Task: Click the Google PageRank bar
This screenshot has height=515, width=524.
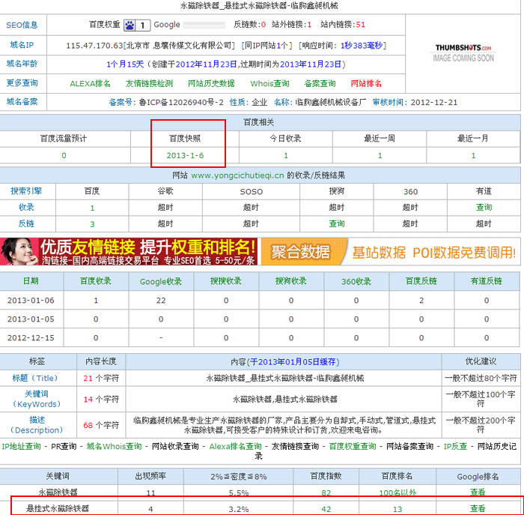Action: point(204,25)
